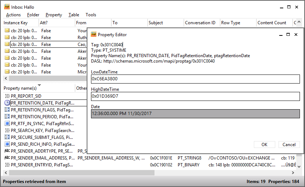Close the Property Editor dialog
Image resolution: width=305 pixels, height=187 pixels.
[296, 34]
